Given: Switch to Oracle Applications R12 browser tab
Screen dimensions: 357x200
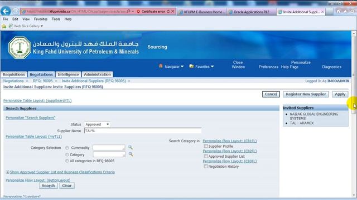Looking at the screenshot, I should click(252, 12).
